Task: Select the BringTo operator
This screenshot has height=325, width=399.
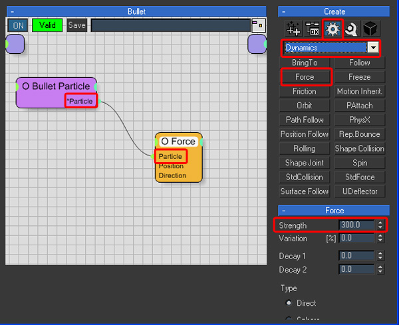Action: click(x=305, y=62)
